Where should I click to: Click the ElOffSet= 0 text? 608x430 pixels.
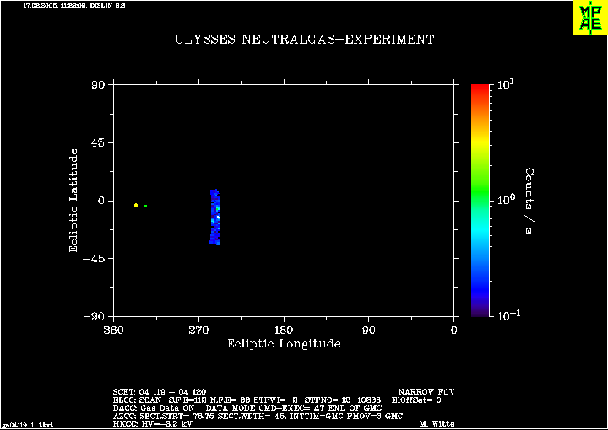coord(416,400)
